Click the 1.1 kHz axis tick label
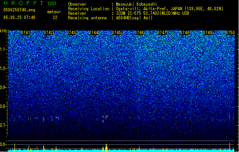239x152 pixels. [x=3, y=49]
